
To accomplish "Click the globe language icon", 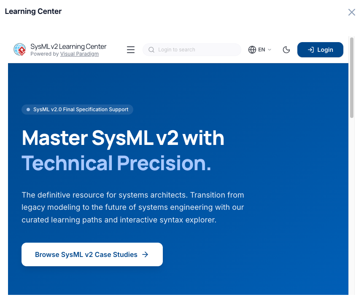I will [x=252, y=50].
